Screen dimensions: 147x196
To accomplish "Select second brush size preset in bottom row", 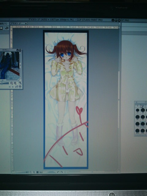I will coord(143,131).
